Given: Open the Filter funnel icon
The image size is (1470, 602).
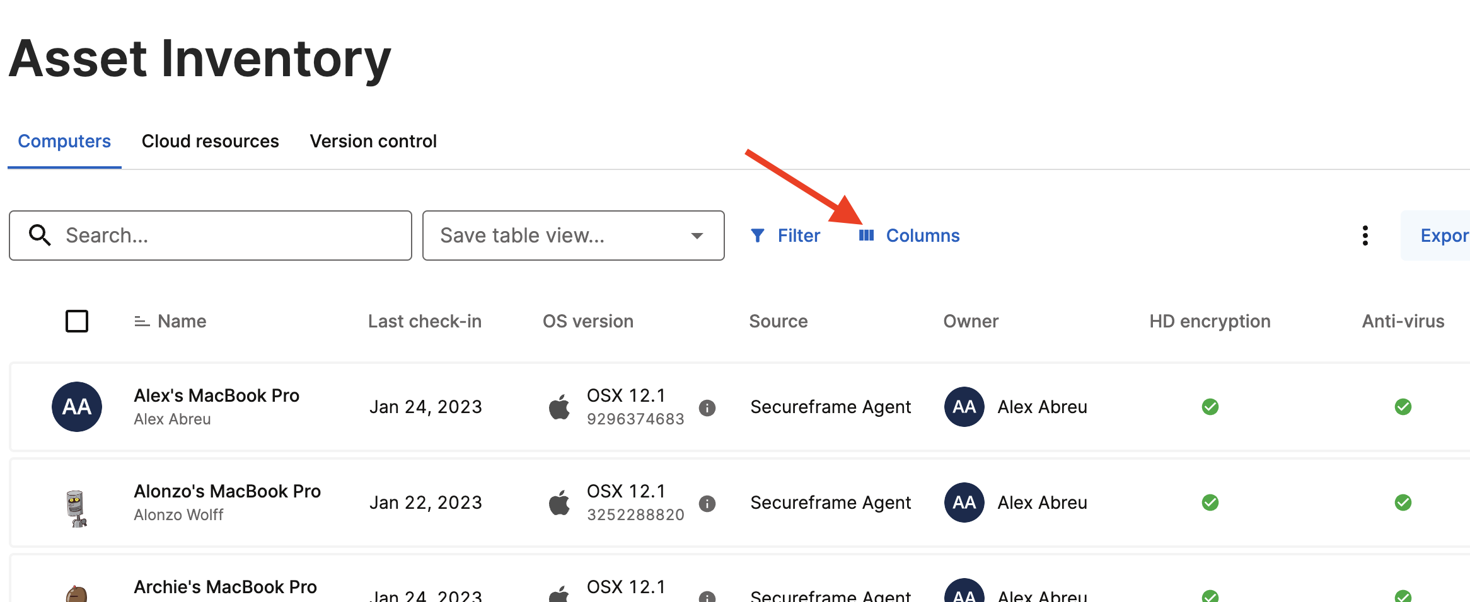Looking at the screenshot, I should coord(758,236).
